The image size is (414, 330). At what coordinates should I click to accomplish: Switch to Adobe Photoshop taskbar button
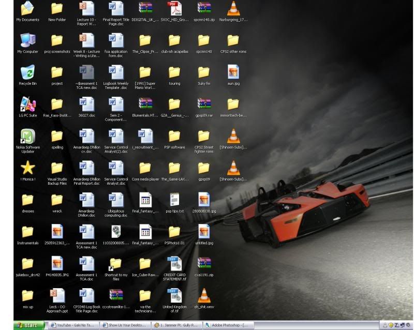pyautogui.click(x=228, y=325)
